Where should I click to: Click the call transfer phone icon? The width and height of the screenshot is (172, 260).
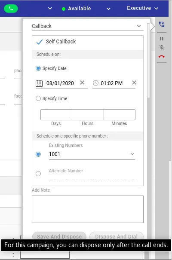(x=162, y=24)
